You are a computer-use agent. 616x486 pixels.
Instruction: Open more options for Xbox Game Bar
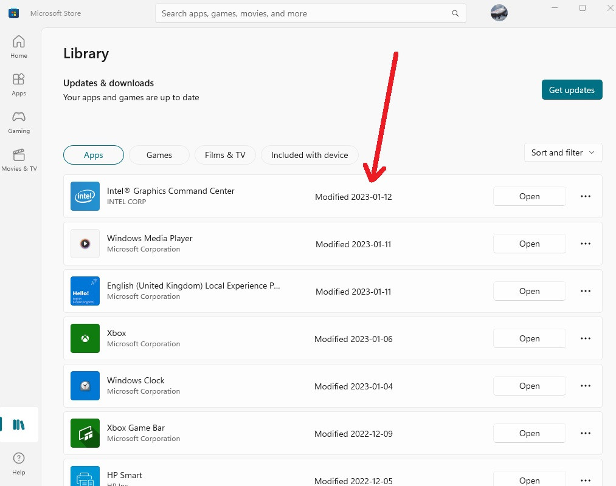586,433
